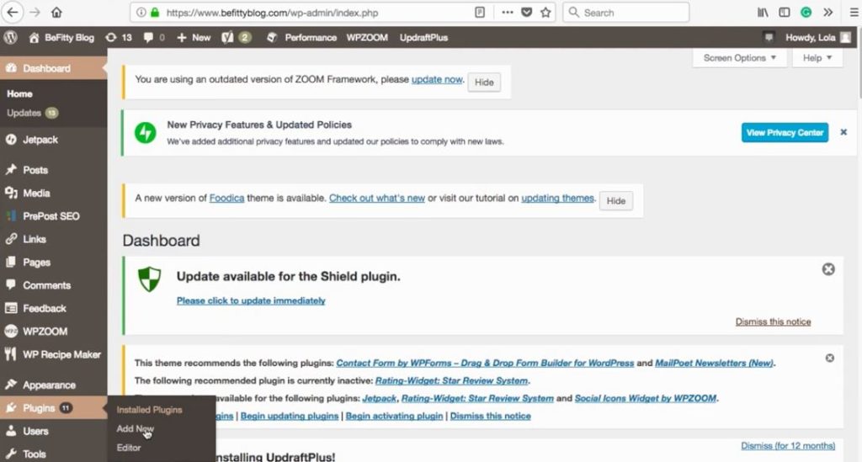The height and width of the screenshot is (462, 862).
Task: Go to browser home page icon
Action: [56, 12]
